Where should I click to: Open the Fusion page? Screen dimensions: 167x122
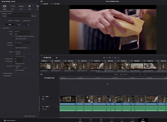pyautogui.click(x=112, y=120)
